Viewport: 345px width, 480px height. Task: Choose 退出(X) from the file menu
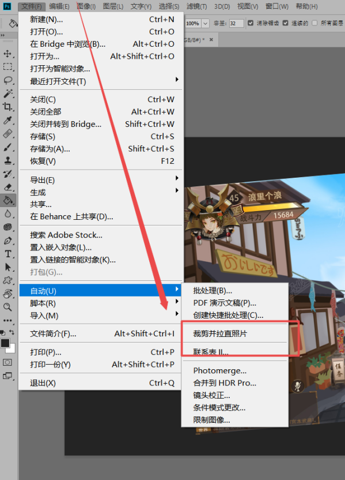[101, 383]
